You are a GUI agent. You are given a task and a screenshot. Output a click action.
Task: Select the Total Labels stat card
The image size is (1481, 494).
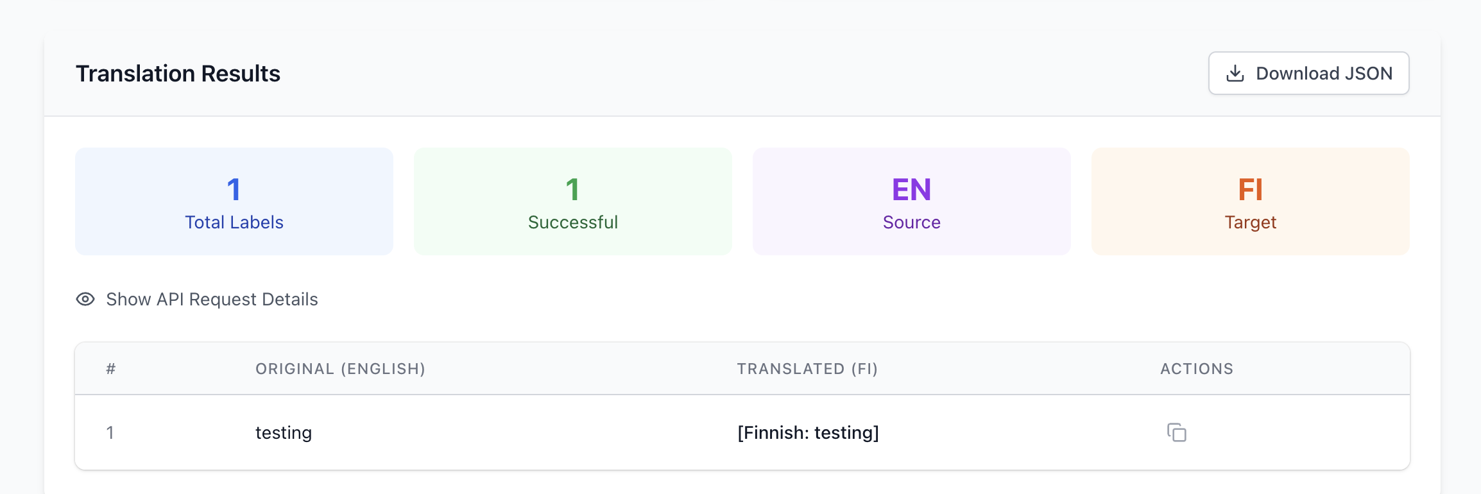coord(234,201)
